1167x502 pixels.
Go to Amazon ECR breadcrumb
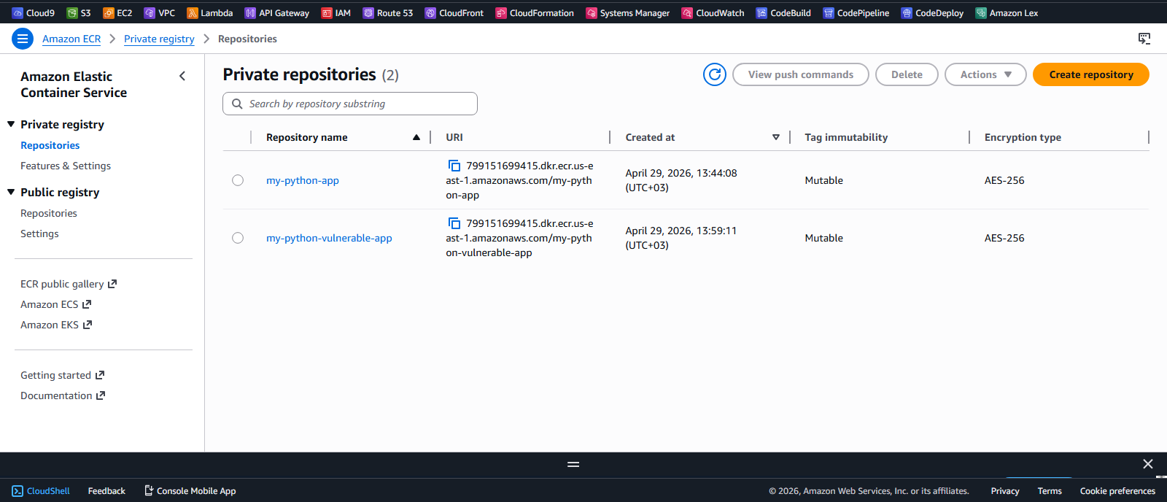pos(71,39)
